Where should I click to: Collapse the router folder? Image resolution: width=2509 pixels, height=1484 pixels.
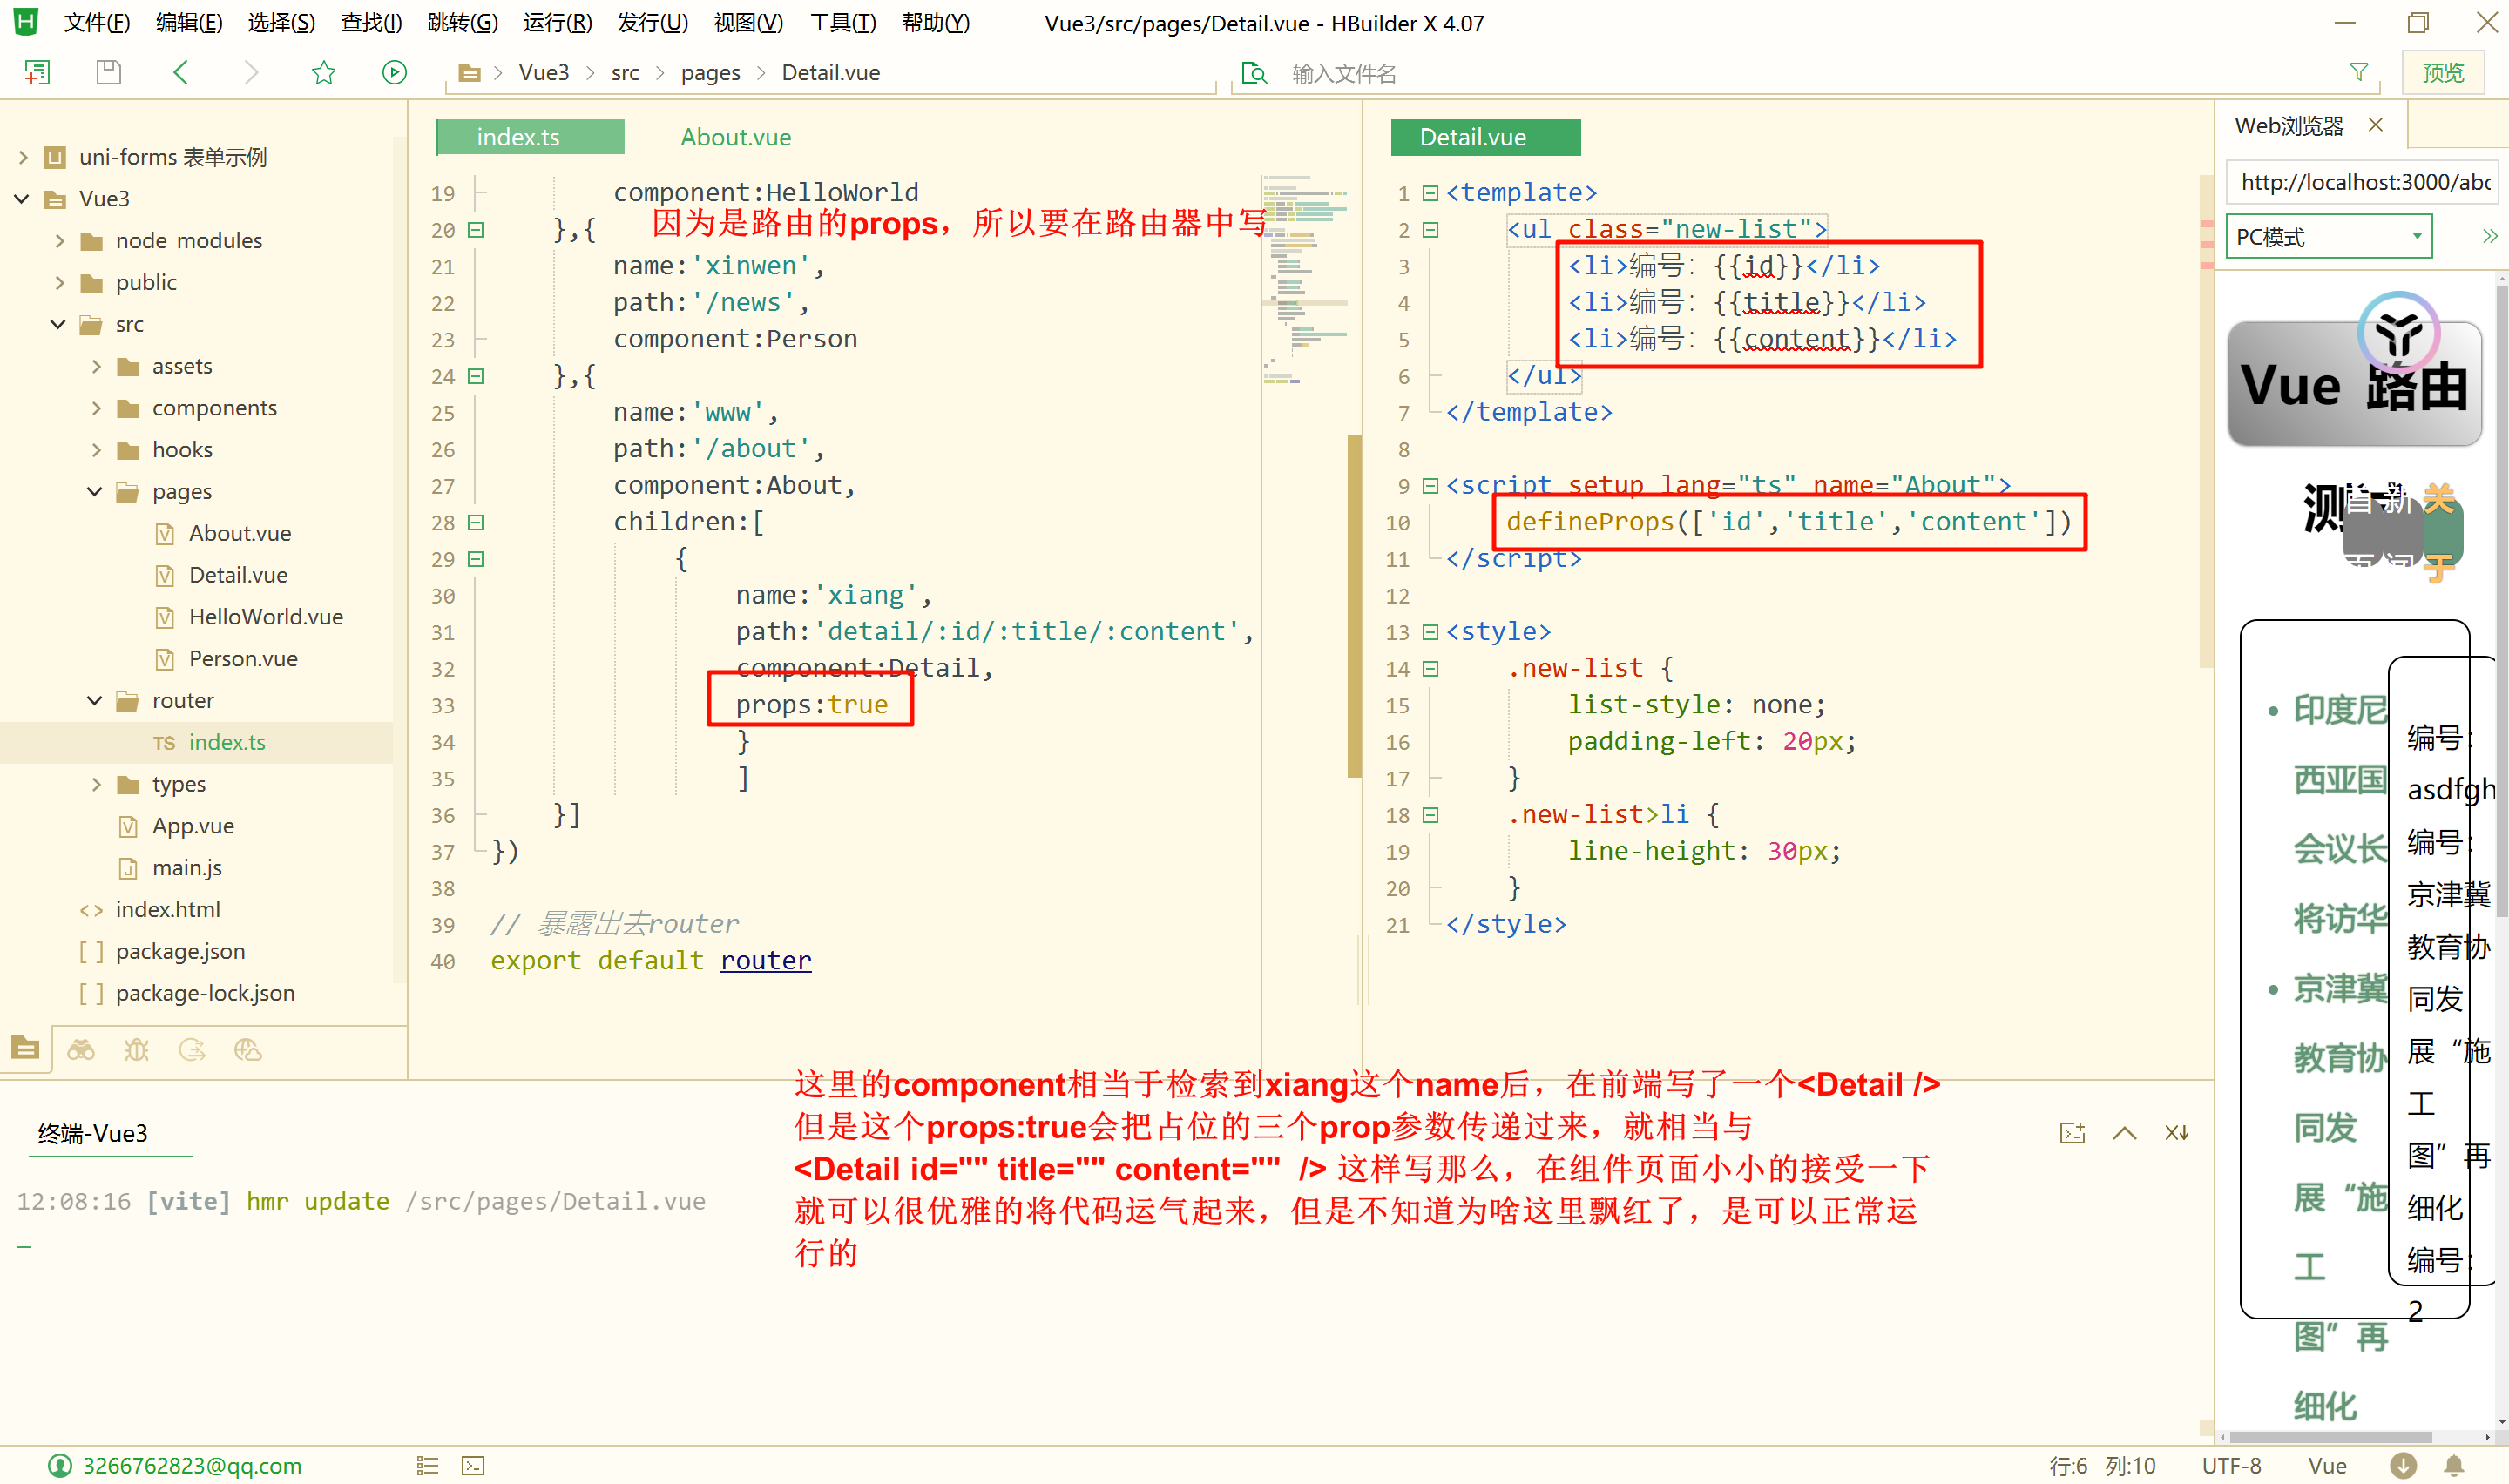(x=95, y=701)
